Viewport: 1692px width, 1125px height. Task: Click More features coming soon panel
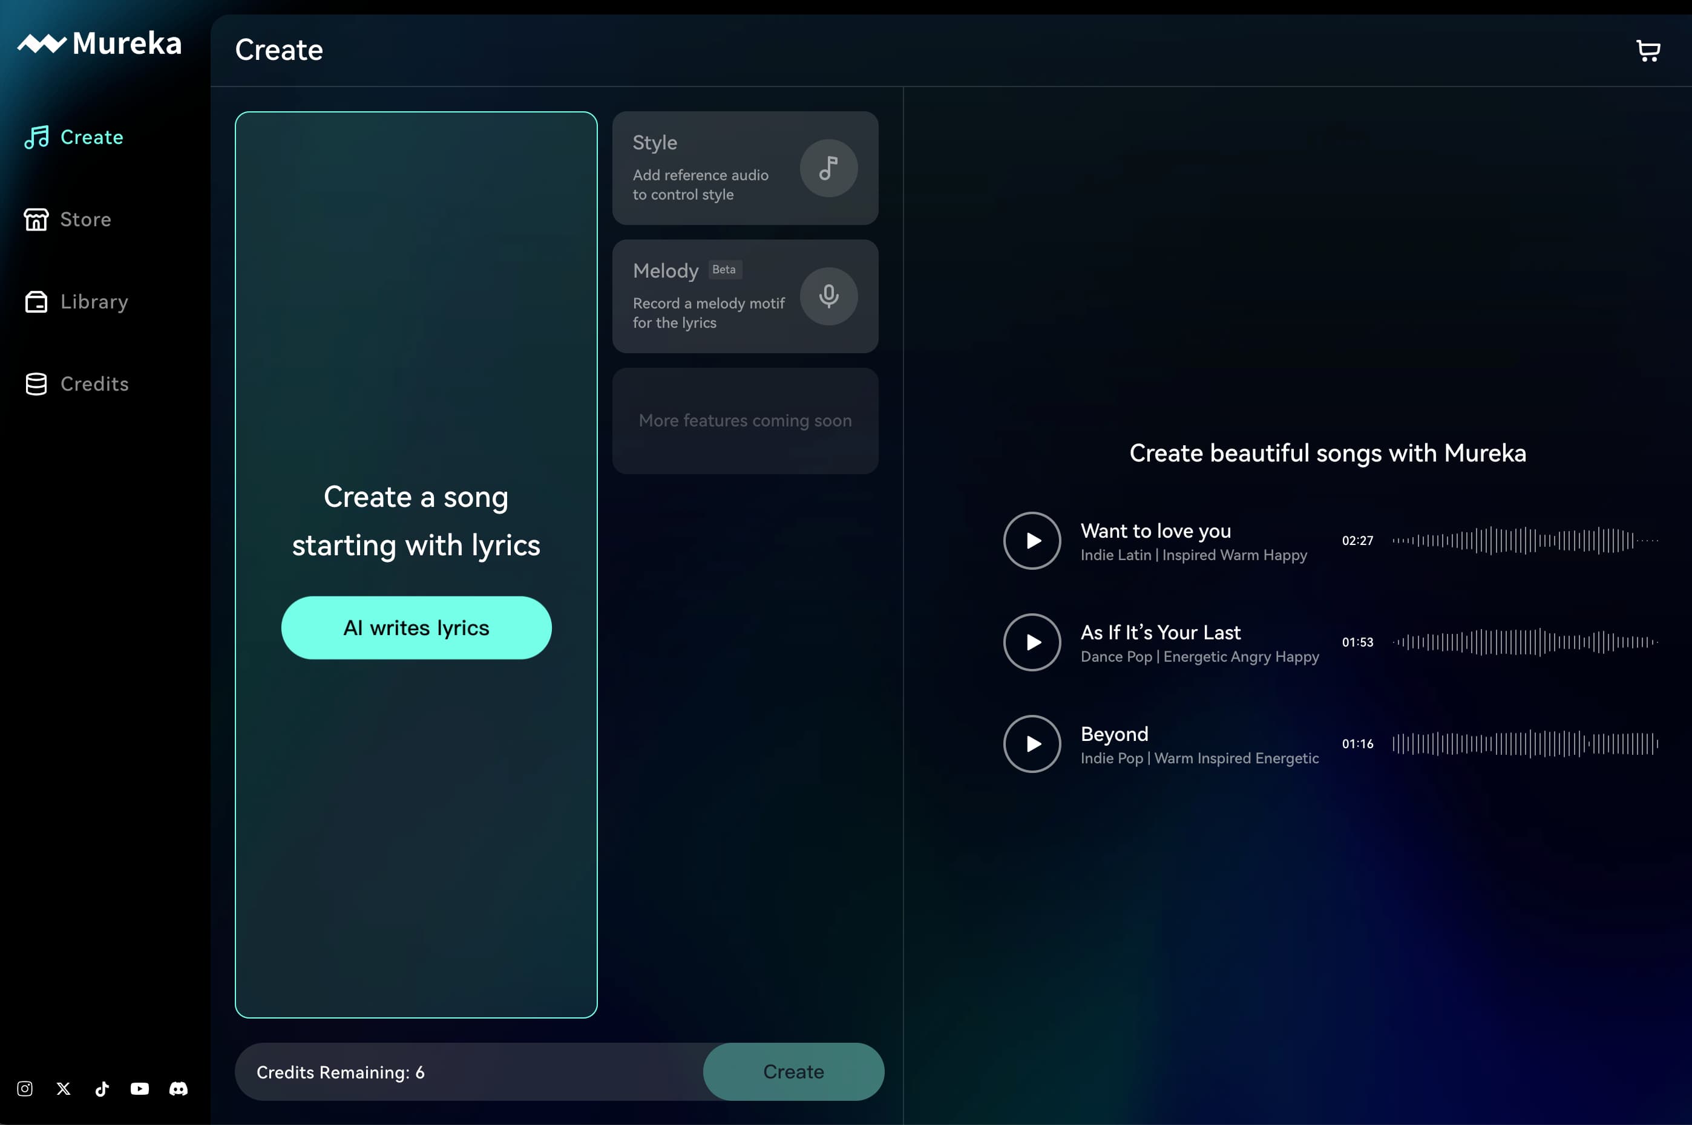tap(745, 420)
